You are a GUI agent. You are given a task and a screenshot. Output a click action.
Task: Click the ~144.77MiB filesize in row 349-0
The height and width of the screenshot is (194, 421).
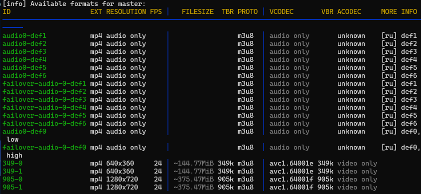pyautogui.click(x=194, y=164)
